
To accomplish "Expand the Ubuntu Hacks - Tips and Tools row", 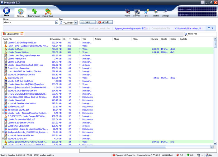I will click(x=3, y=113).
